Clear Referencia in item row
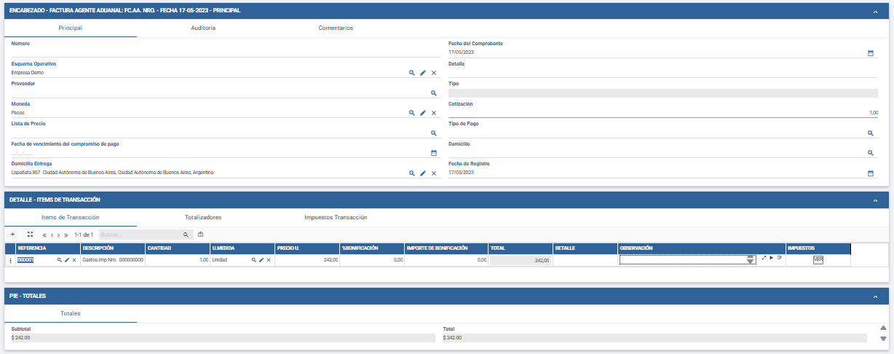This screenshot has width=894, height=354. (74, 260)
